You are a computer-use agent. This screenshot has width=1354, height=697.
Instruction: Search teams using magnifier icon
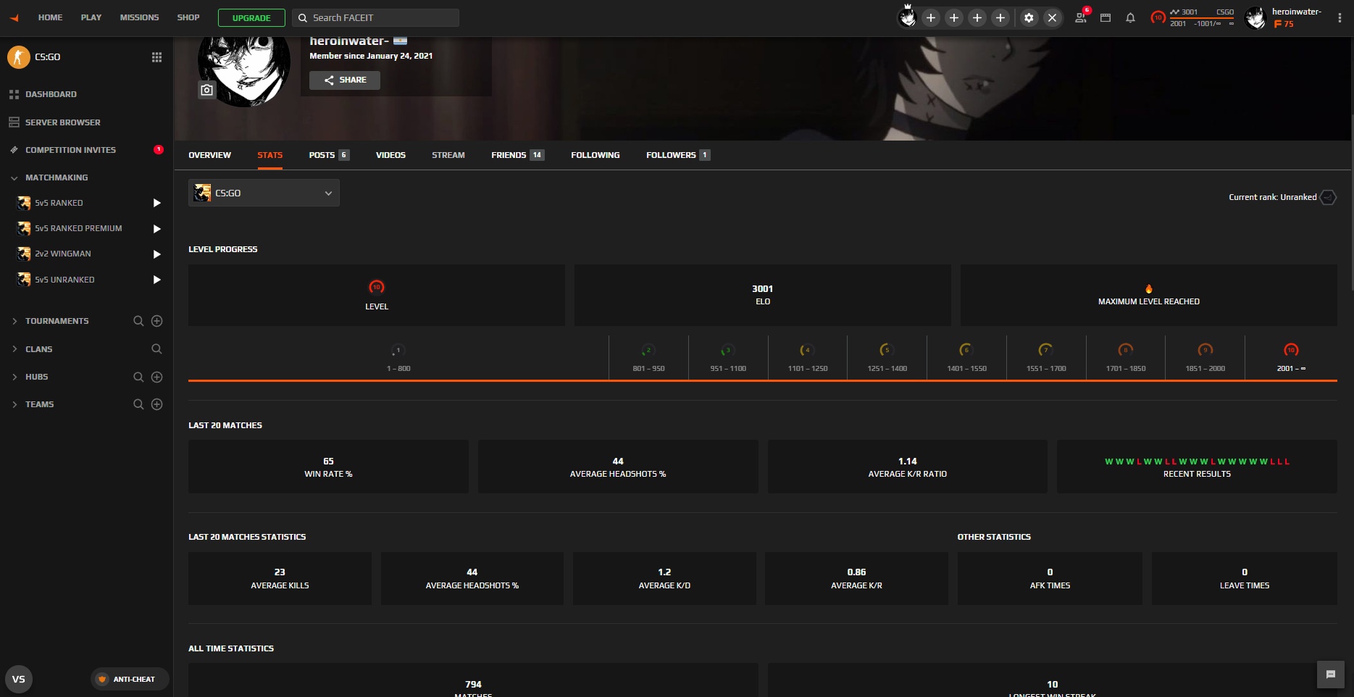[138, 404]
